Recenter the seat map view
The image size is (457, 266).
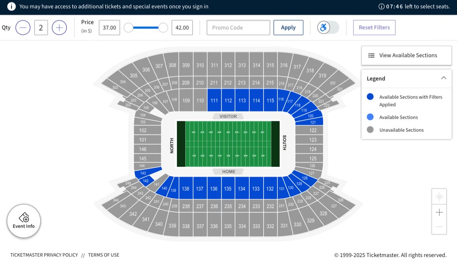[x=439, y=197]
